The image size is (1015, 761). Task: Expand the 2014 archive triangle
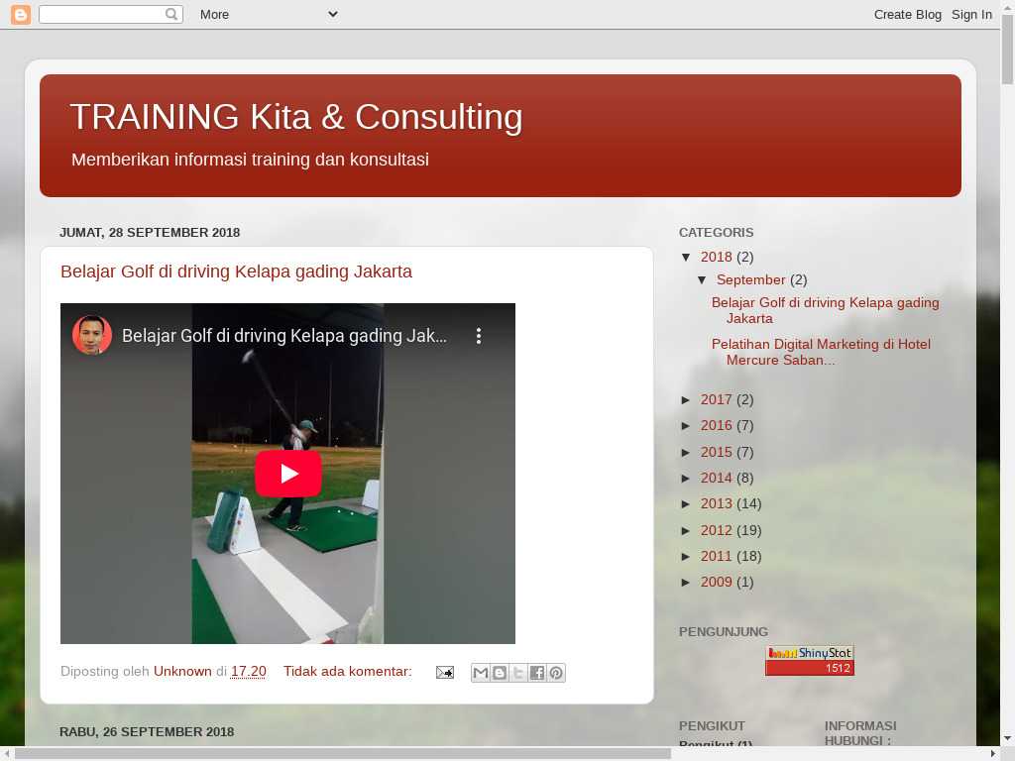coord(686,479)
